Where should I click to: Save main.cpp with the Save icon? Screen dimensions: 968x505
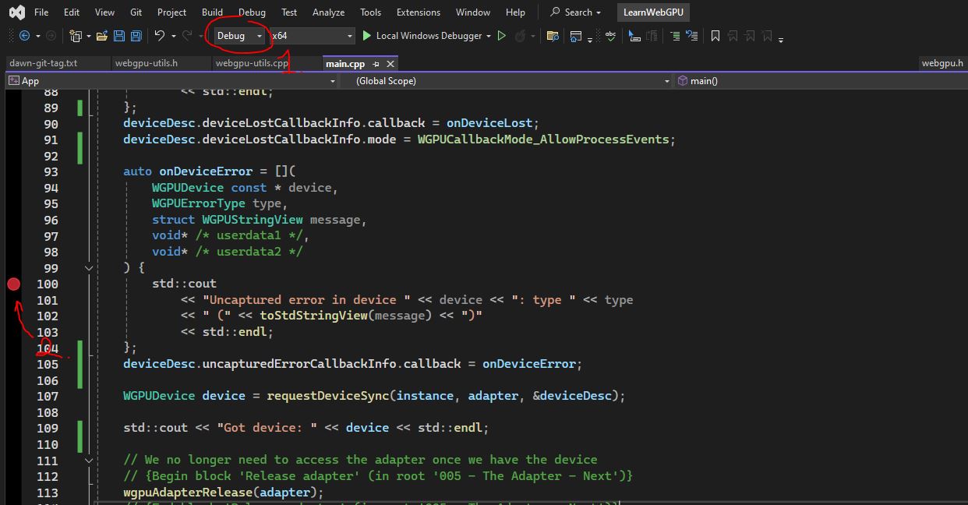[x=119, y=36]
